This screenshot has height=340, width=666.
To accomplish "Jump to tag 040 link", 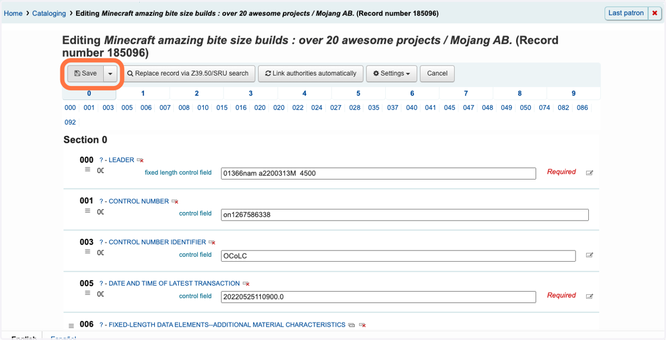I will (412, 108).
